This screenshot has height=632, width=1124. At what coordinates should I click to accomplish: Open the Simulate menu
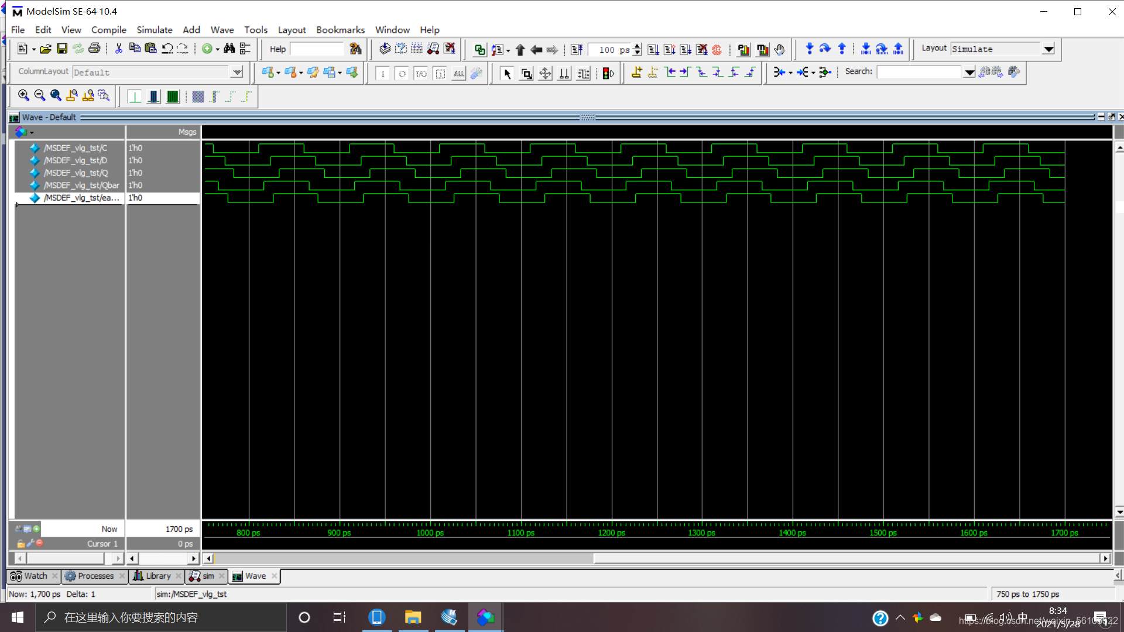(155, 30)
